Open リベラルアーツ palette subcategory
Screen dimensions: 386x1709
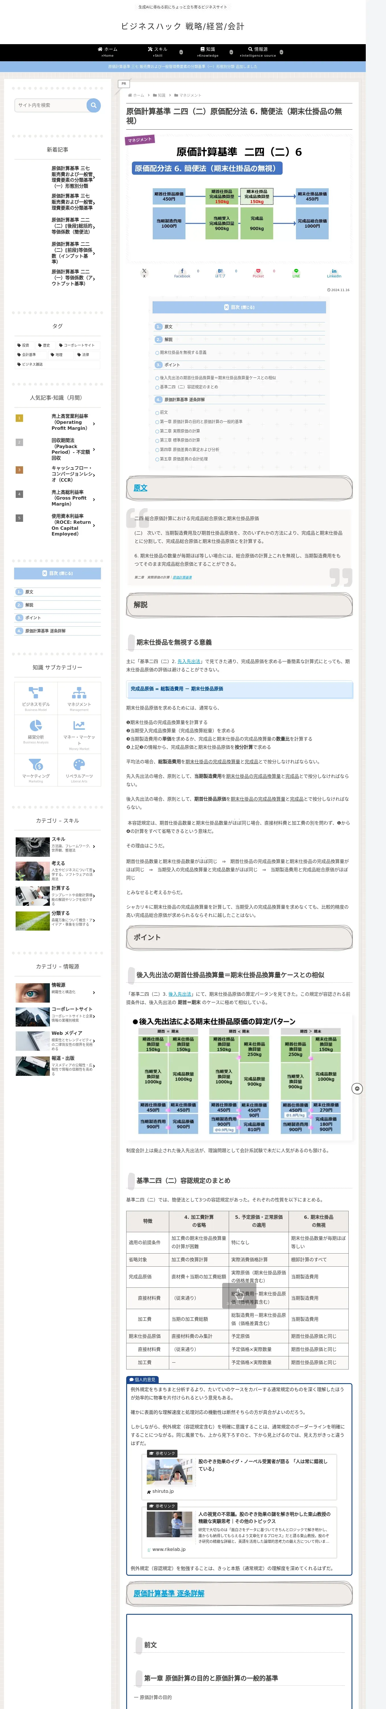pyautogui.click(x=79, y=770)
